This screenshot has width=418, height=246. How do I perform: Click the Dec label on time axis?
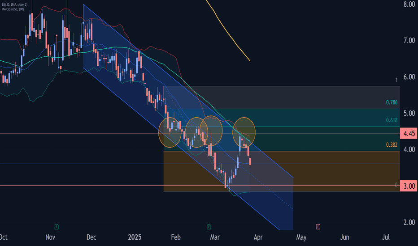[x=91, y=237]
